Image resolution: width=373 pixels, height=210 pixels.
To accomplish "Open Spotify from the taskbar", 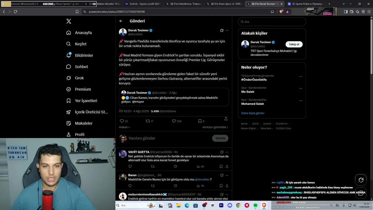I will [255, 205].
